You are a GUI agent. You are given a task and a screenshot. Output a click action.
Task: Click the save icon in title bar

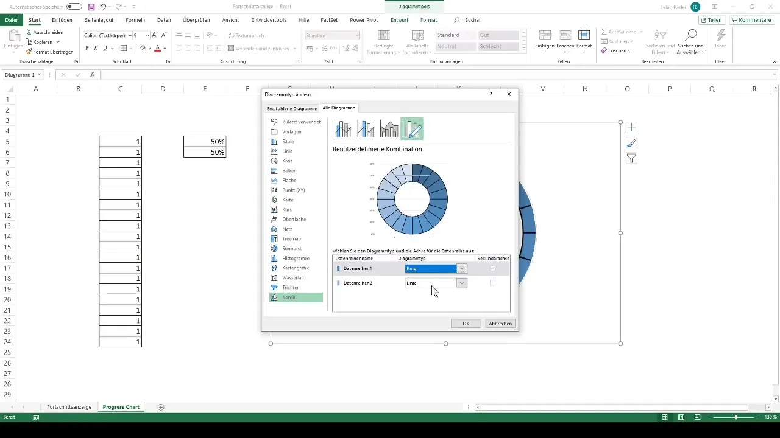(x=91, y=7)
